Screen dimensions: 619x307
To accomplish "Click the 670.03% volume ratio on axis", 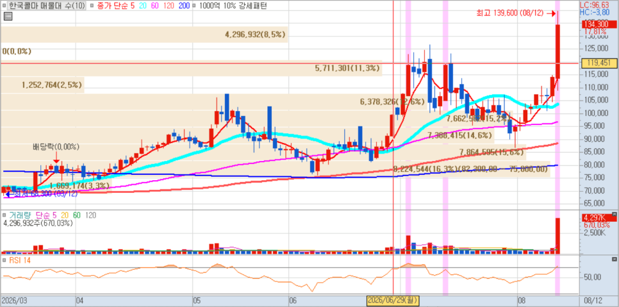I will [x=596, y=224].
